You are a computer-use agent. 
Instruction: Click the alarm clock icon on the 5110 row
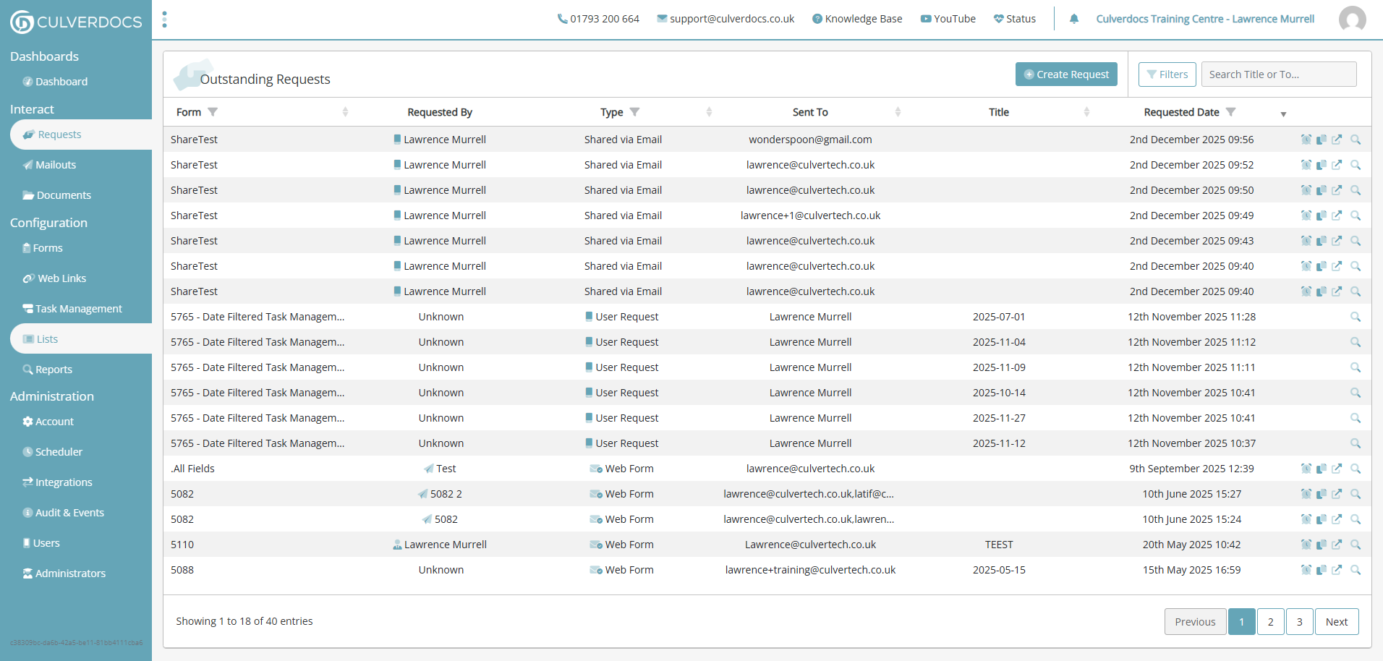1306,545
